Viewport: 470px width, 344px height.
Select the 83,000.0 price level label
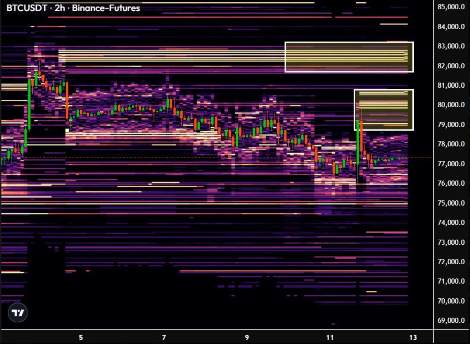pos(451,46)
